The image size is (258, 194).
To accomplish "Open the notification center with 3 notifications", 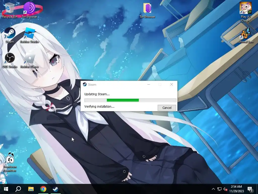I will (250, 189).
